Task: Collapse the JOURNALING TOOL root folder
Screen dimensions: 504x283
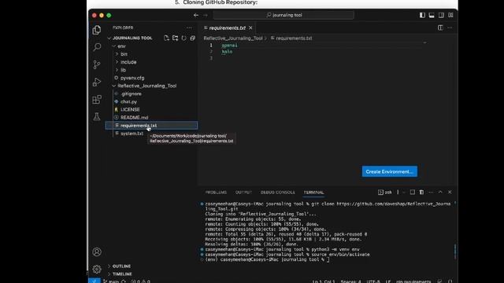Action: (132, 38)
